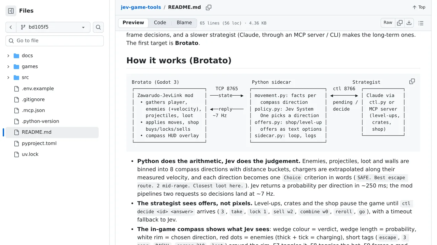The width and height of the screenshot is (437, 245).
Task: Click the .gitignore file icon
Action: pos(16,100)
